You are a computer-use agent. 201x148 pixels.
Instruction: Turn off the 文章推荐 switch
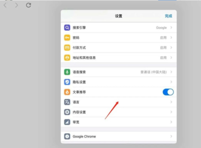pos(168,92)
